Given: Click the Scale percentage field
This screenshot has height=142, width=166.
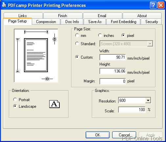Looking at the screenshot, I should pyautogui.click(x=132, y=110).
